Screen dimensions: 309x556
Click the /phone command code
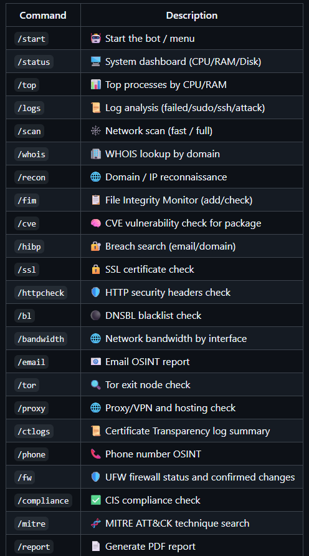[32, 454]
